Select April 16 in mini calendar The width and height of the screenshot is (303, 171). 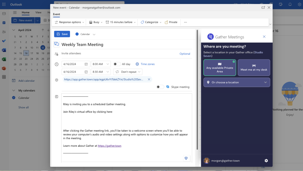tap(26, 53)
